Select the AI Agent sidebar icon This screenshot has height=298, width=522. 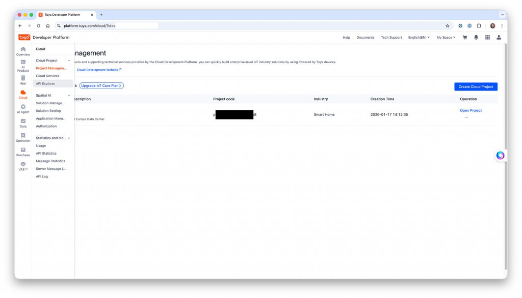23,108
